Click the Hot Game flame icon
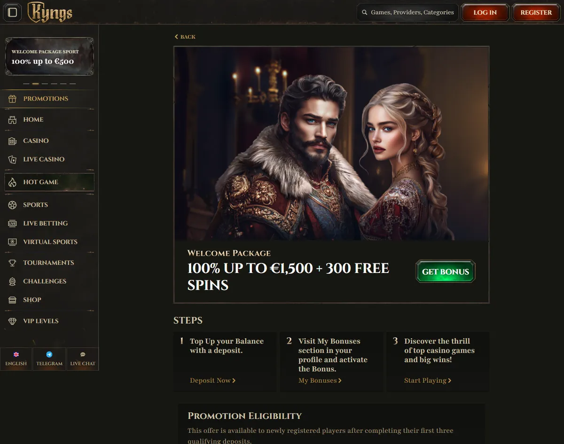Viewport: 564px width, 444px height. (x=13, y=182)
